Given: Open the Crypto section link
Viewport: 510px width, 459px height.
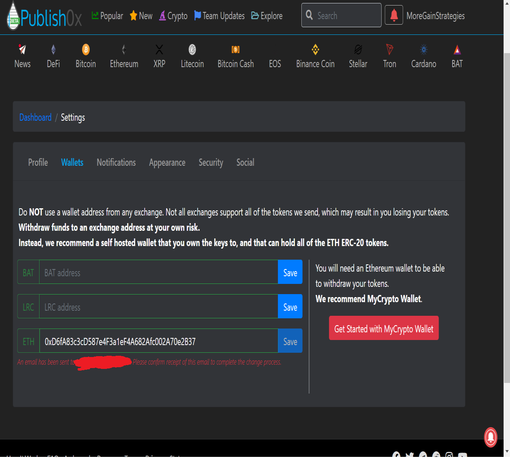Looking at the screenshot, I should (173, 16).
